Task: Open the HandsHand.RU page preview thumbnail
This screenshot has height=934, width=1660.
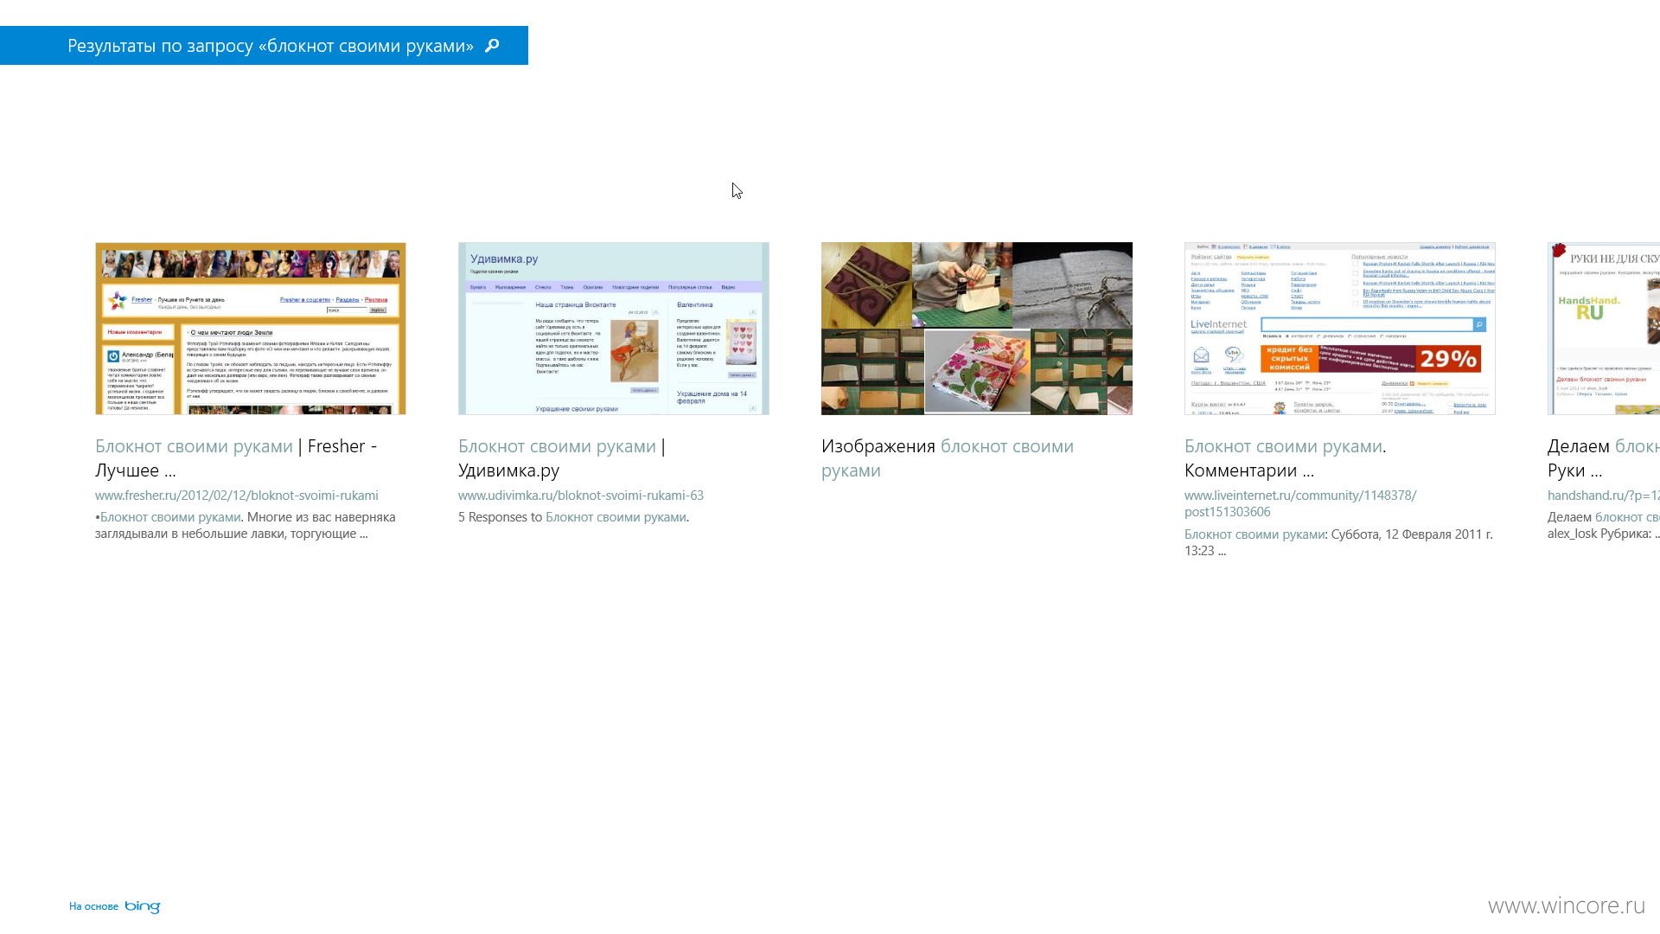Action: (1604, 329)
